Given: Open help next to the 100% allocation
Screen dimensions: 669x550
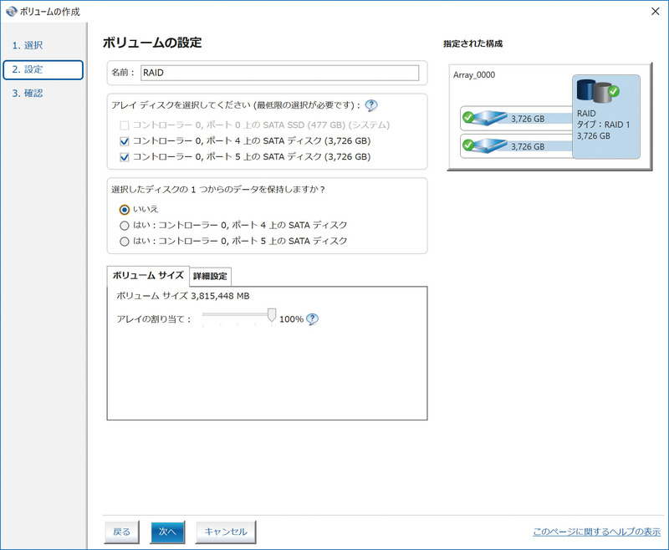Looking at the screenshot, I should (x=312, y=318).
